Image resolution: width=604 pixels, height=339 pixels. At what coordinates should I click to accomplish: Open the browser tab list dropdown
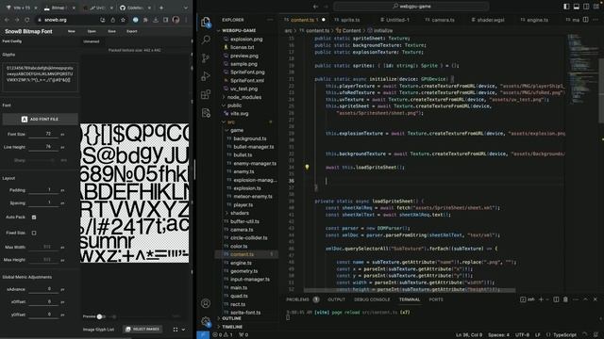(x=186, y=8)
